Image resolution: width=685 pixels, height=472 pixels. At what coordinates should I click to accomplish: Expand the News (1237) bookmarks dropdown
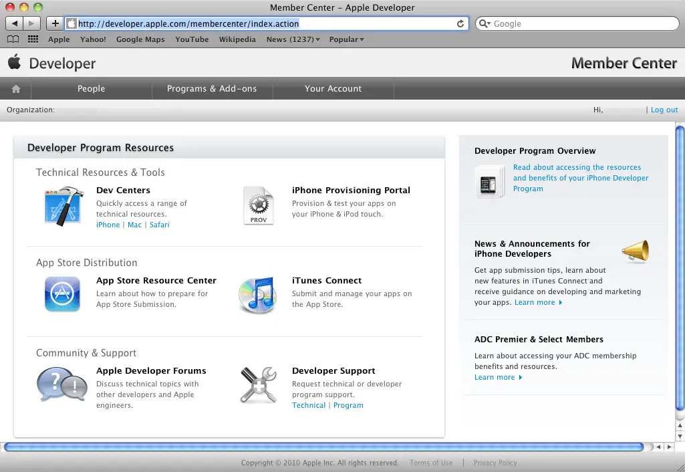(x=293, y=39)
